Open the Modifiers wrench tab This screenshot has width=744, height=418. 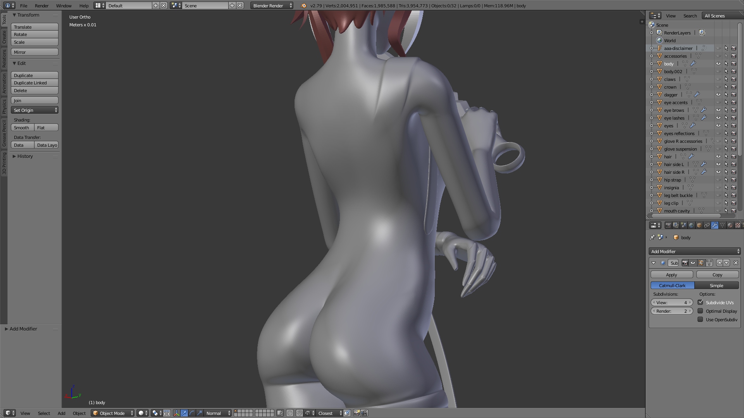[x=715, y=225]
